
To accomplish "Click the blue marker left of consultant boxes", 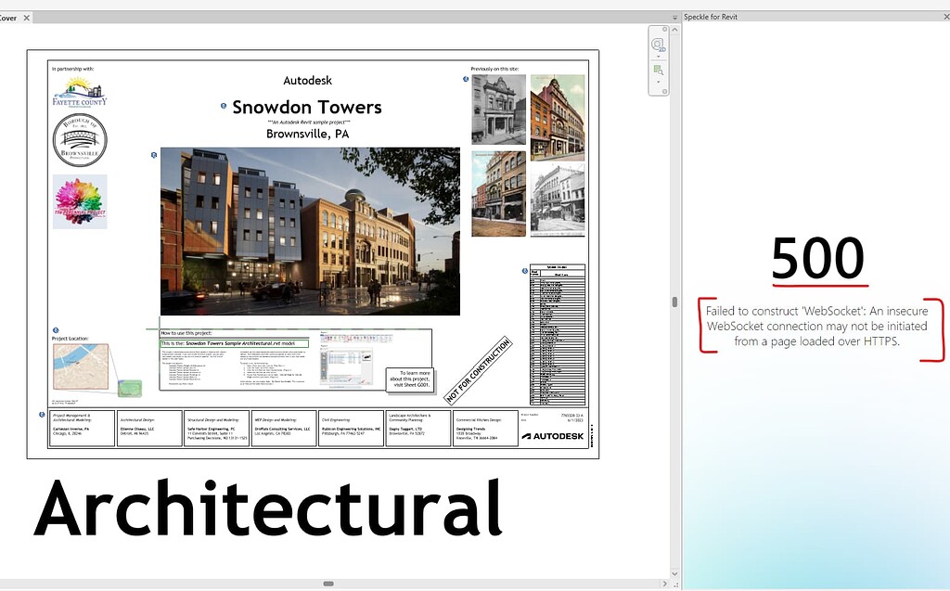I will 42,415.
